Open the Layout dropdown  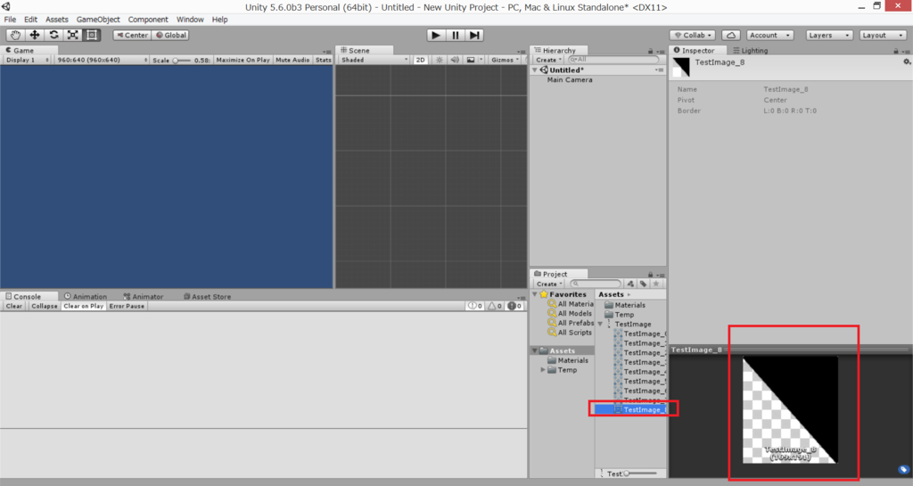pos(883,35)
